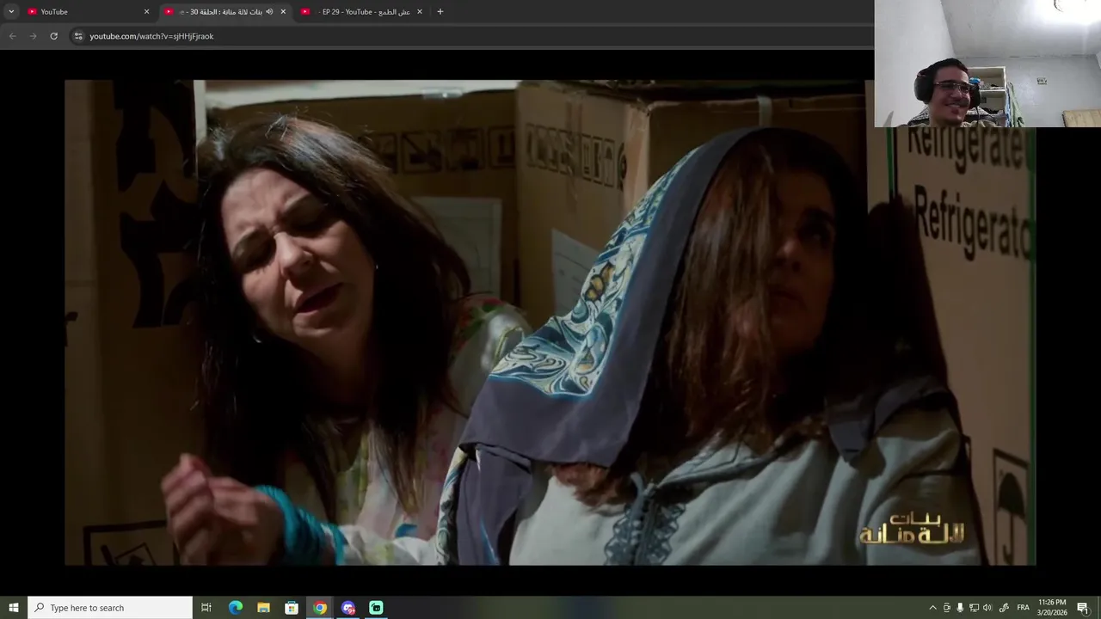Image resolution: width=1101 pixels, height=619 pixels.
Task: Close the بنات لالة منانة tab
Action: pos(283,12)
